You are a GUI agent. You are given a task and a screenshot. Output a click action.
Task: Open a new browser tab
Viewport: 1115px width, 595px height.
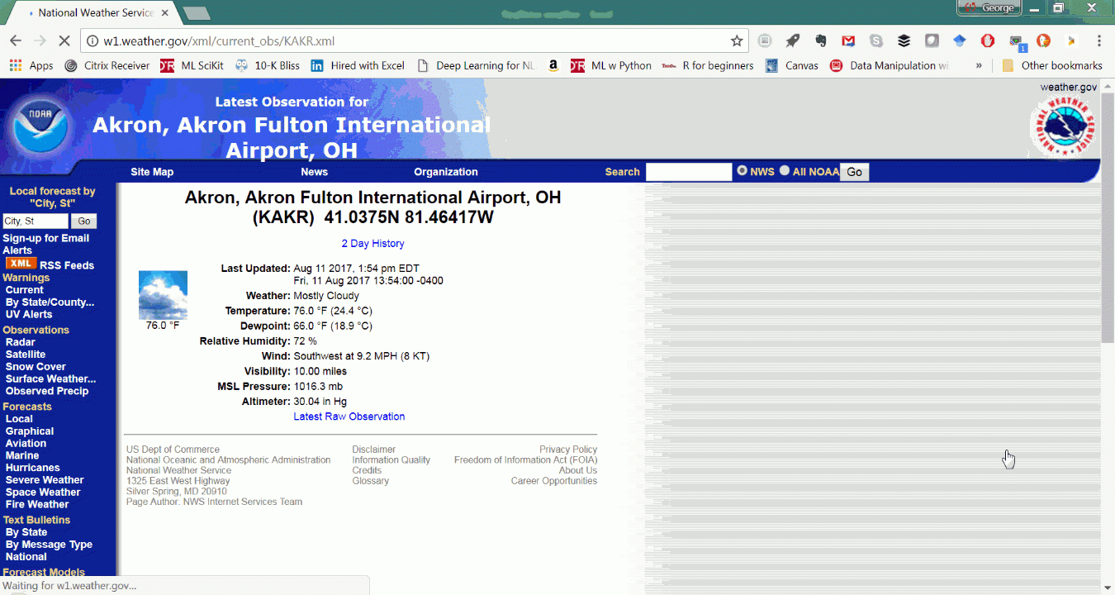pos(197,12)
